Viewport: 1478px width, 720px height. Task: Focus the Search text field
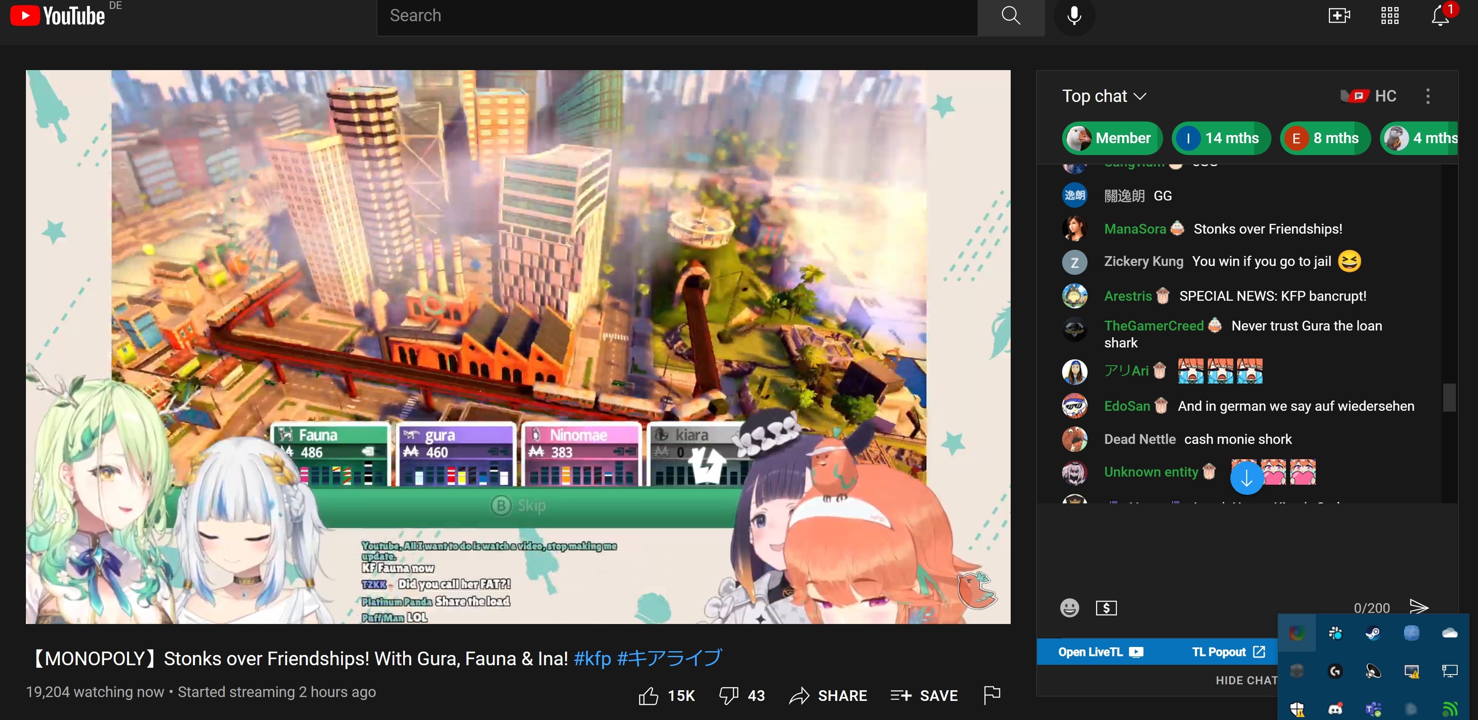tap(677, 16)
